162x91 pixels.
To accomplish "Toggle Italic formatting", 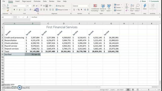I will pos(17,10).
